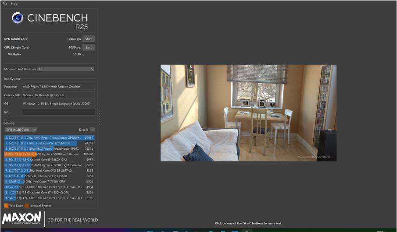Click the rendered room preview image
397x232 pixels.
248,112
